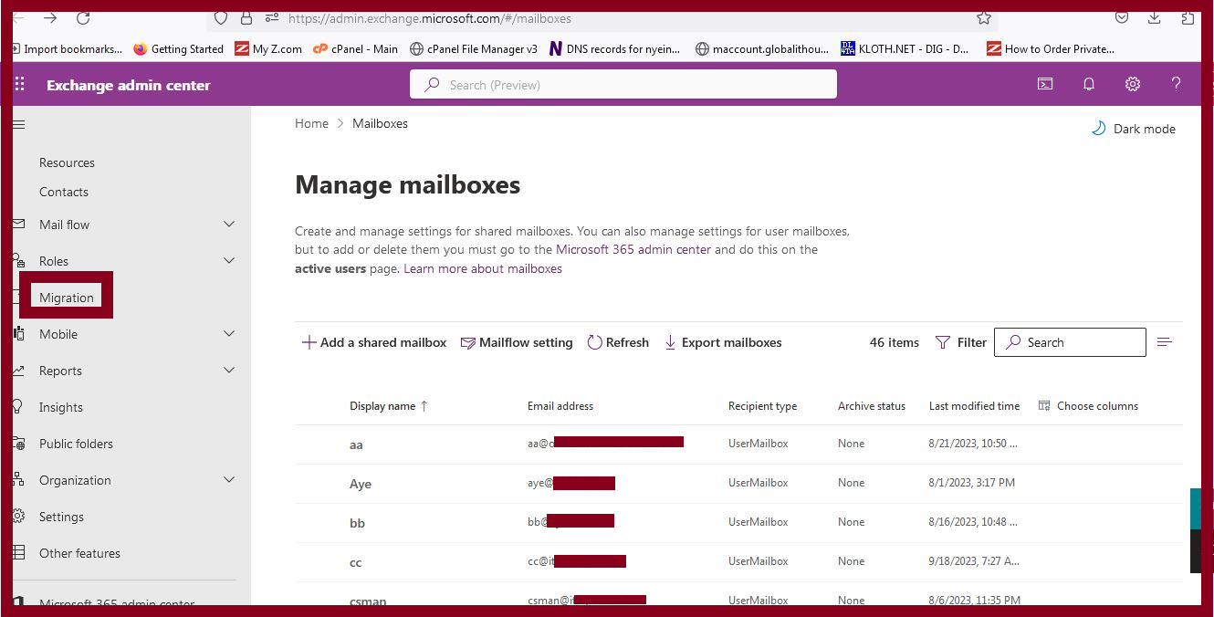
Task: Open the cPanel File Manager v3 bookmark
Action: coord(474,49)
